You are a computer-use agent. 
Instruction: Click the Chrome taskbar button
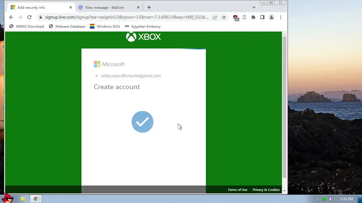(36, 199)
